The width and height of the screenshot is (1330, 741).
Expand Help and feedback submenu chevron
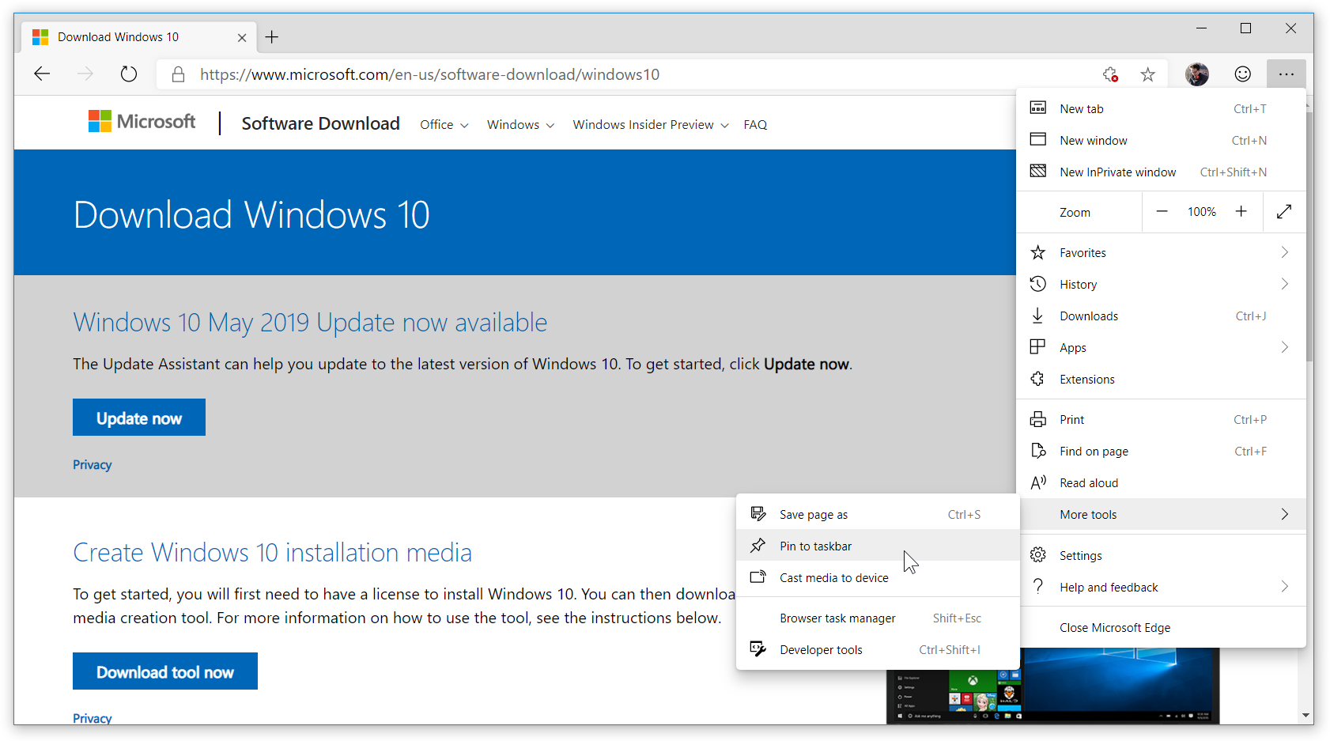point(1284,587)
